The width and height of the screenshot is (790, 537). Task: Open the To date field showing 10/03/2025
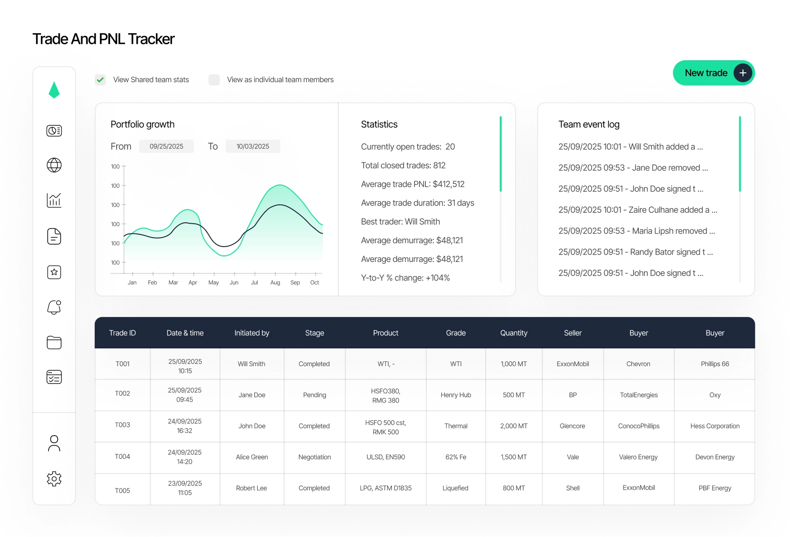253,146
